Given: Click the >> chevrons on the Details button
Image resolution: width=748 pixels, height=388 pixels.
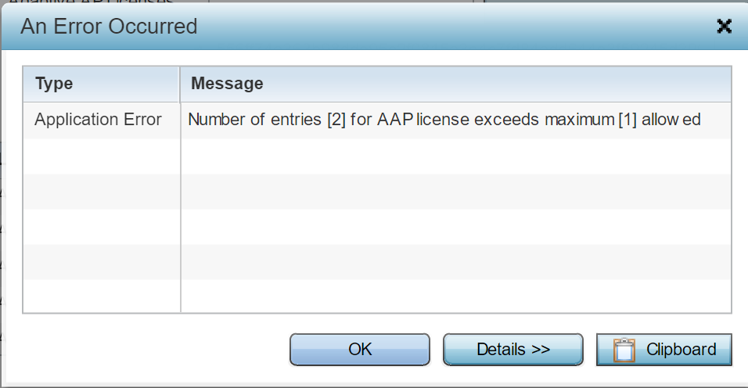Looking at the screenshot, I should tap(541, 350).
